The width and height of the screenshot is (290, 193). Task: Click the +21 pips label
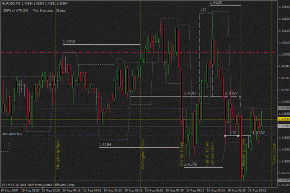point(203,10)
